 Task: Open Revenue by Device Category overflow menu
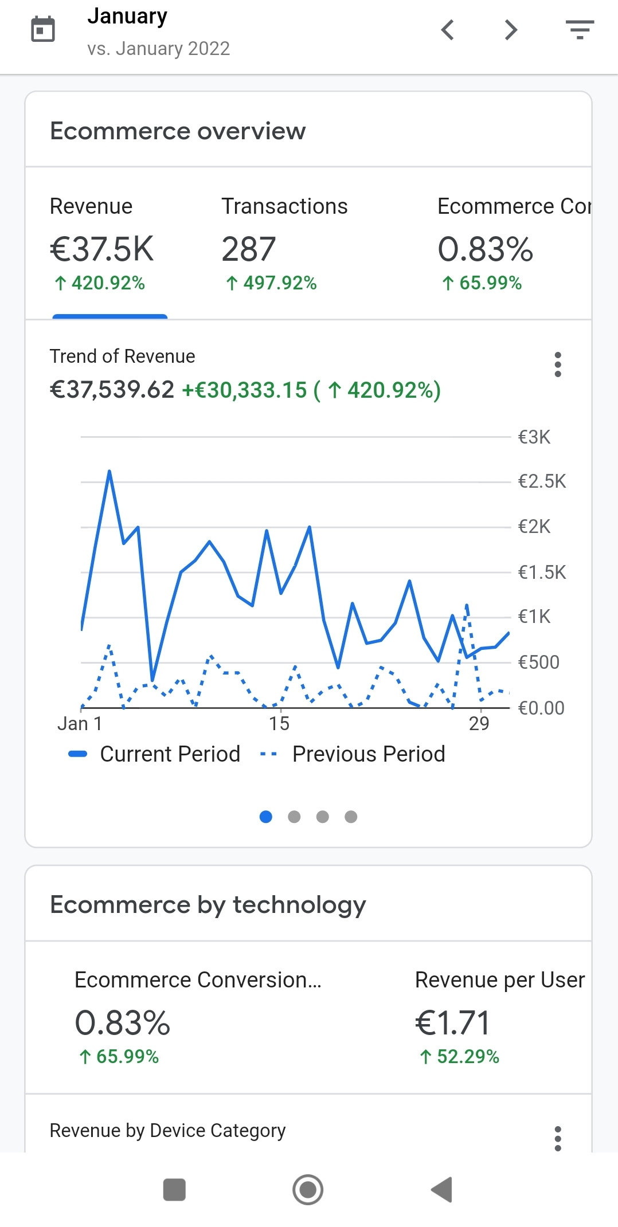558,1138
